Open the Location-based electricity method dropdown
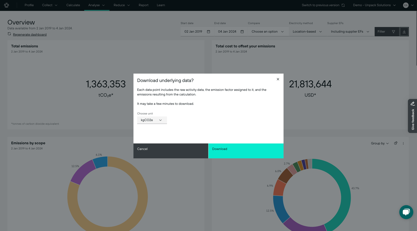Screen dimensions: 417x231 coord(307,32)
